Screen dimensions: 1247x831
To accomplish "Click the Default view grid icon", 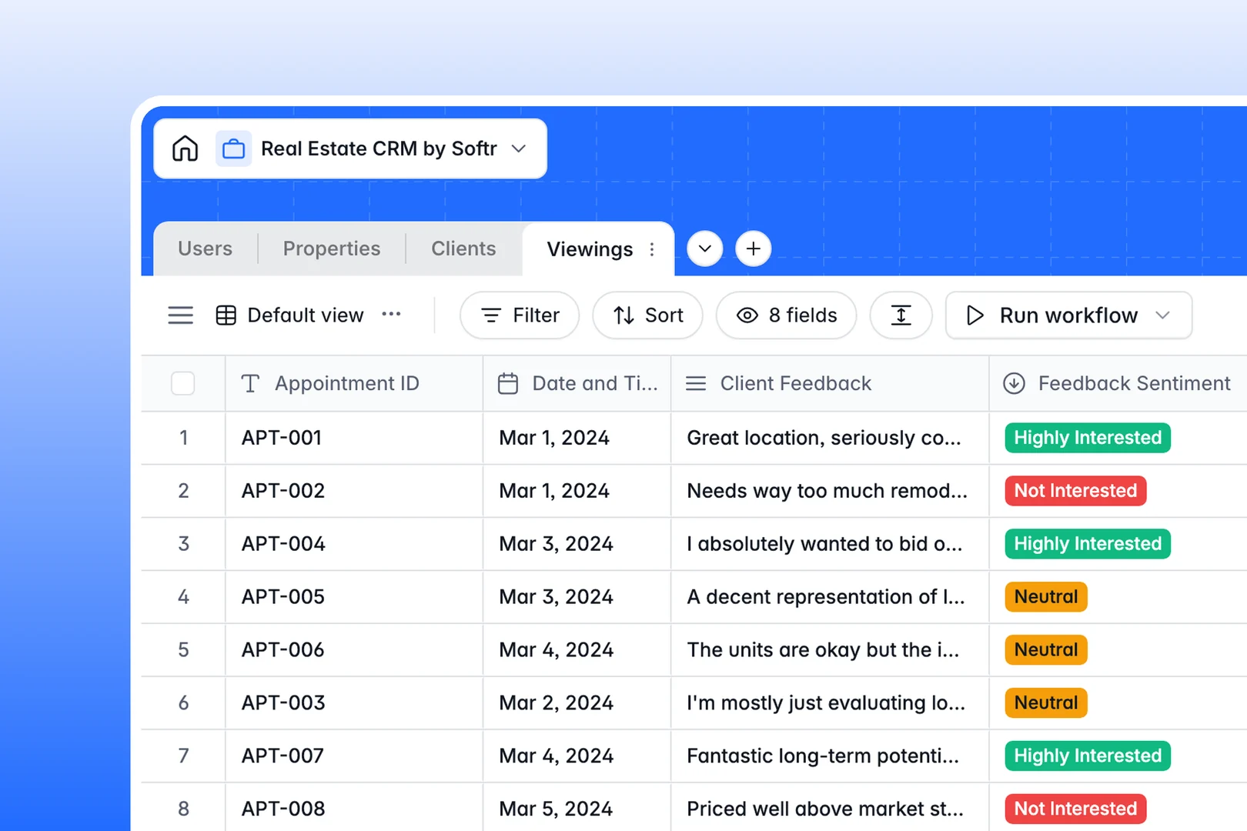I will 226,315.
